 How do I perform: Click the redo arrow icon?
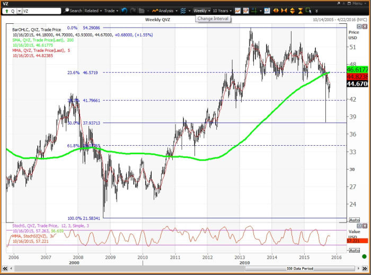132,11
